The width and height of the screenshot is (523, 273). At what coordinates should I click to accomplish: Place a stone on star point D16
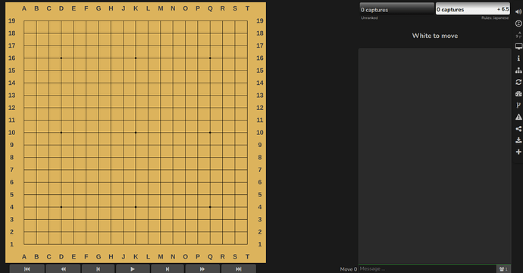pyautogui.click(x=61, y=58)
